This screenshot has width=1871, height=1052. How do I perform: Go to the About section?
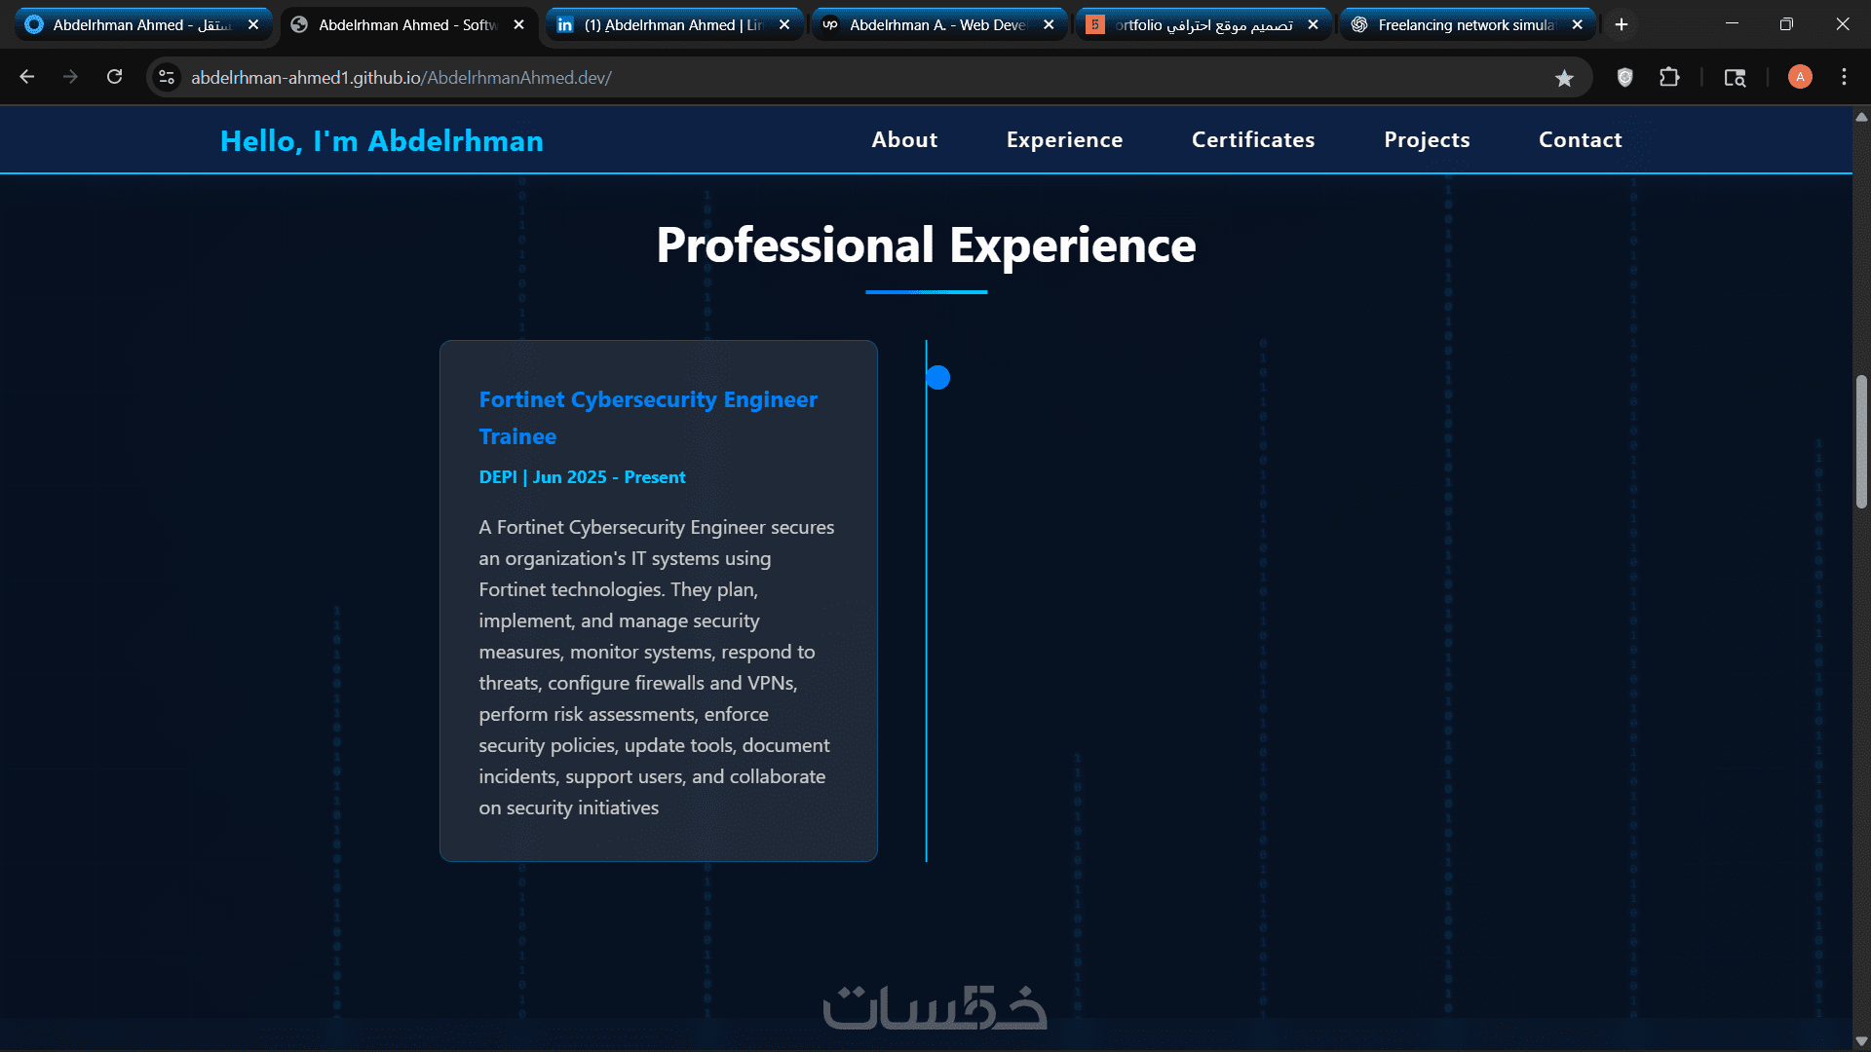coord(904,139)
